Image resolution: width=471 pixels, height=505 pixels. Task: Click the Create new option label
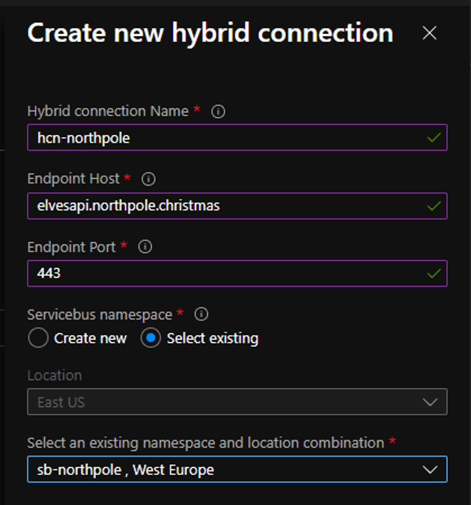[90, 338]
